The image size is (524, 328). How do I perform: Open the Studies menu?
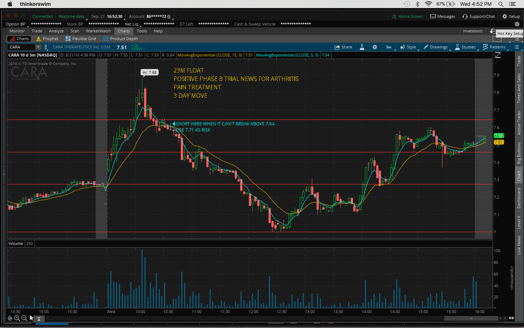pyautogui.click(x=465, y=47)
